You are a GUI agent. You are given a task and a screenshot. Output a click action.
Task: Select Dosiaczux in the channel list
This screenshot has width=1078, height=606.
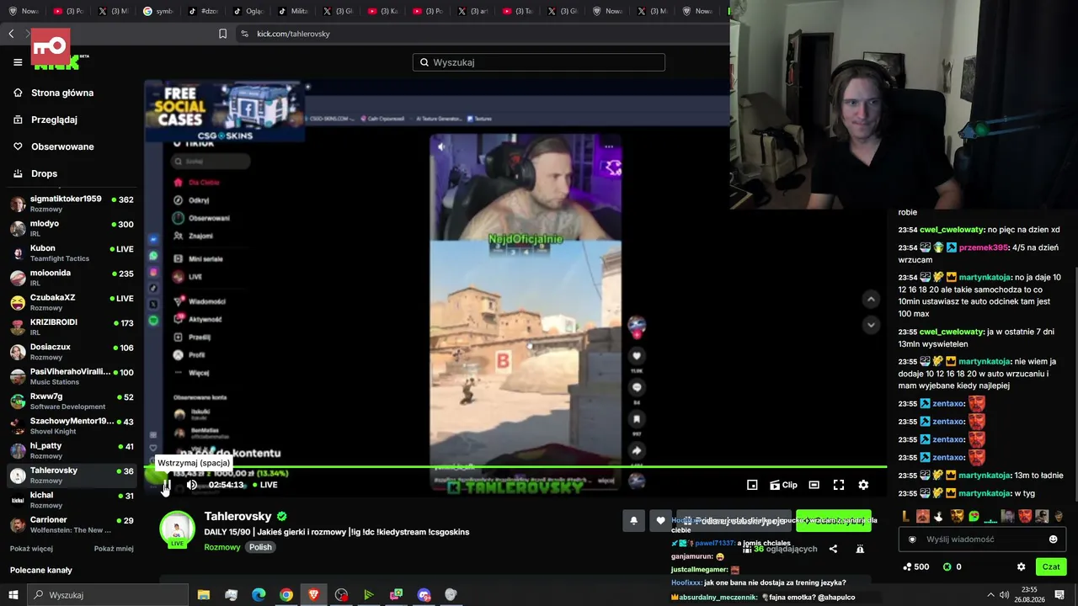72,352
